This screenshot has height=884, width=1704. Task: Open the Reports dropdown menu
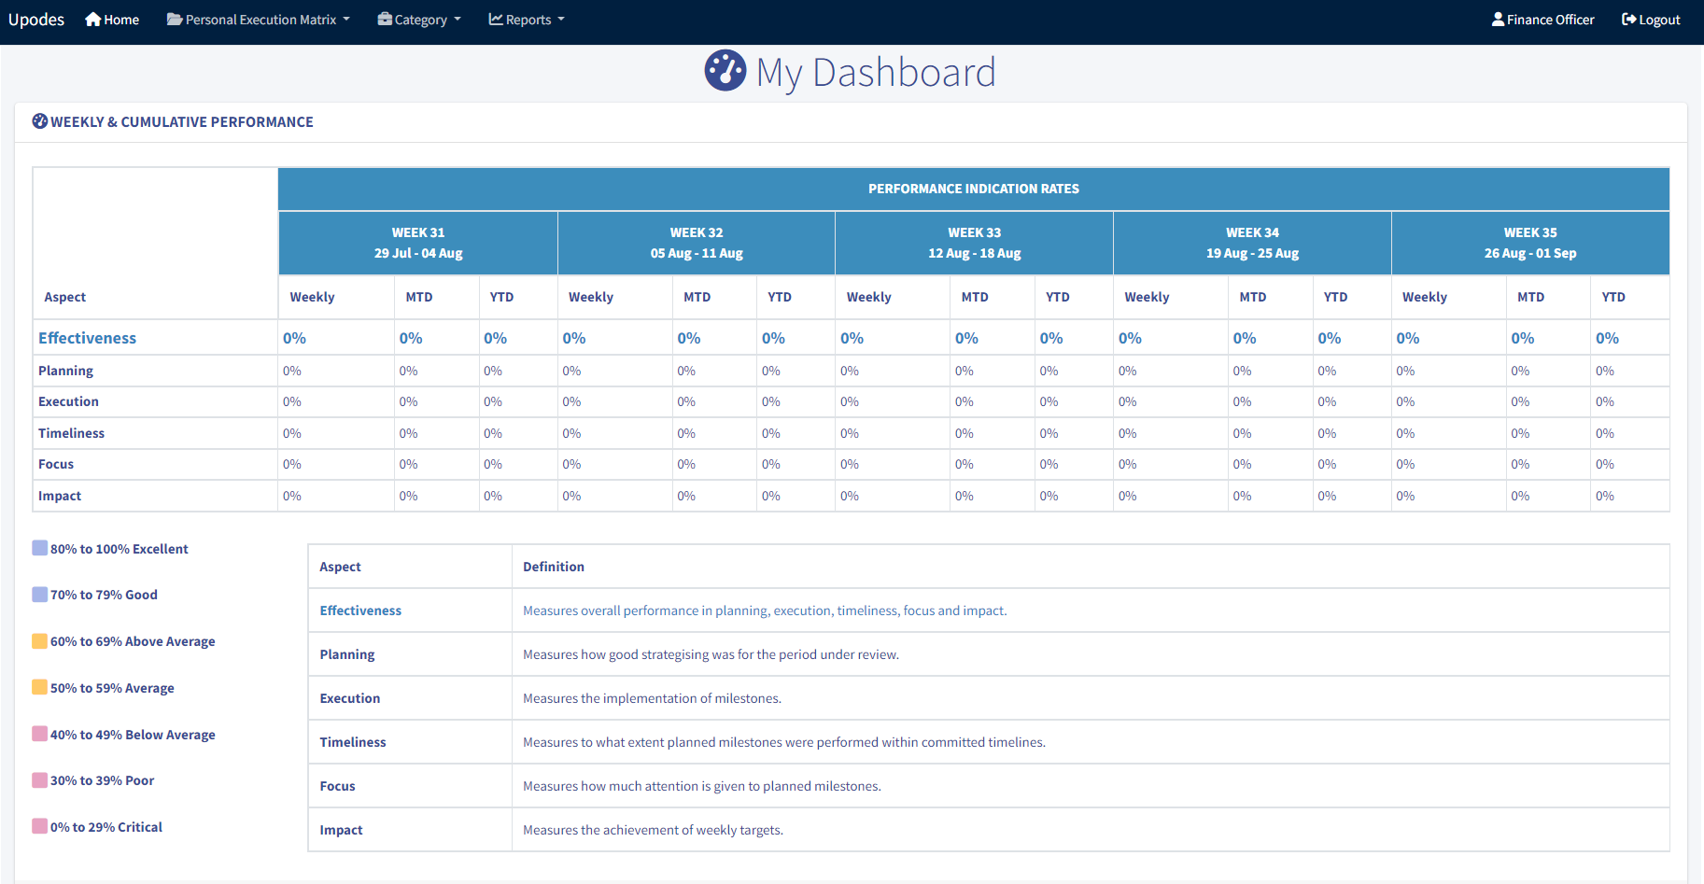click(x=528, y=20)
